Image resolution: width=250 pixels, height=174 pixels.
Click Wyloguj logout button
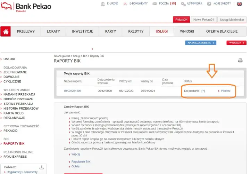click(x=236, y=43)
